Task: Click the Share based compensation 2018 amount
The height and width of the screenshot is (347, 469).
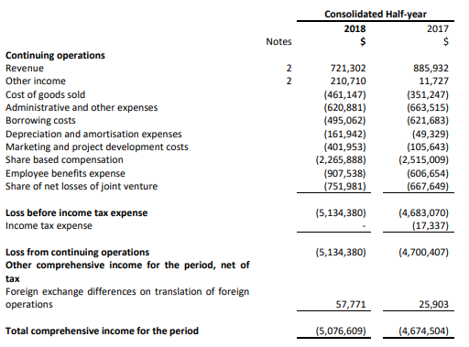Action: tap(341, 160)
